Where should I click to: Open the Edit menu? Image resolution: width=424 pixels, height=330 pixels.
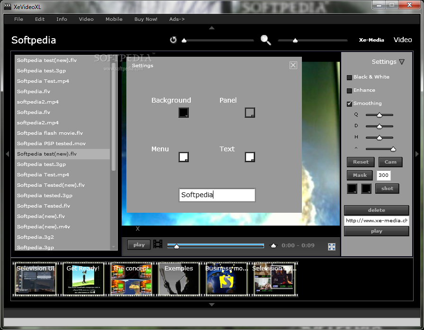coord(40,19)
